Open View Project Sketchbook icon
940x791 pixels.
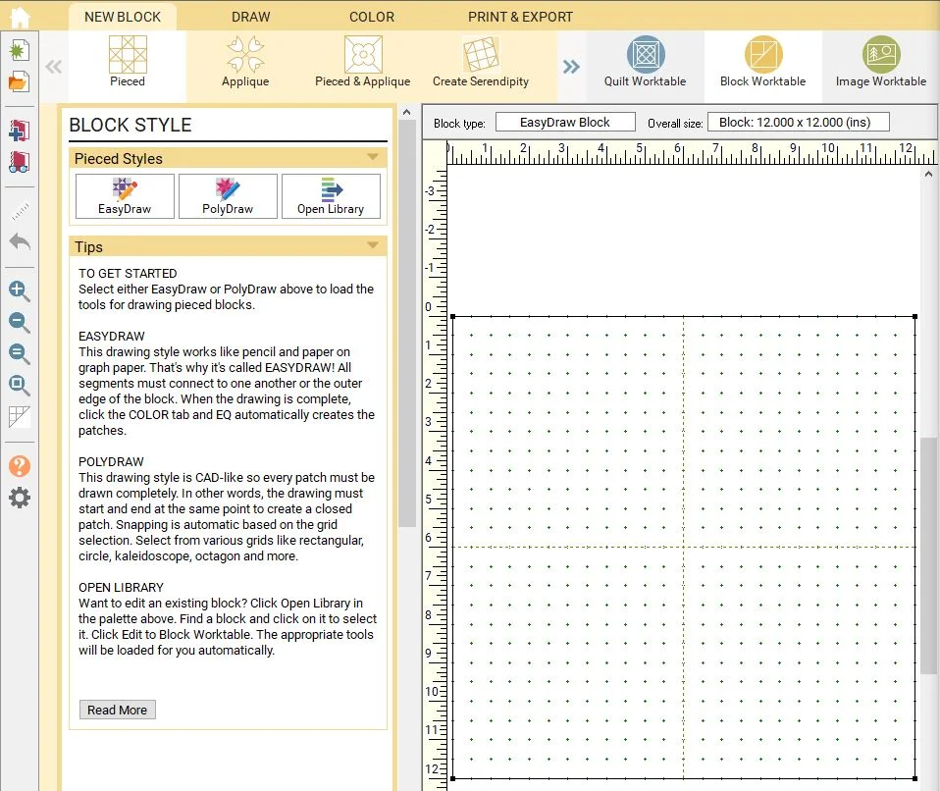(20, 162)
